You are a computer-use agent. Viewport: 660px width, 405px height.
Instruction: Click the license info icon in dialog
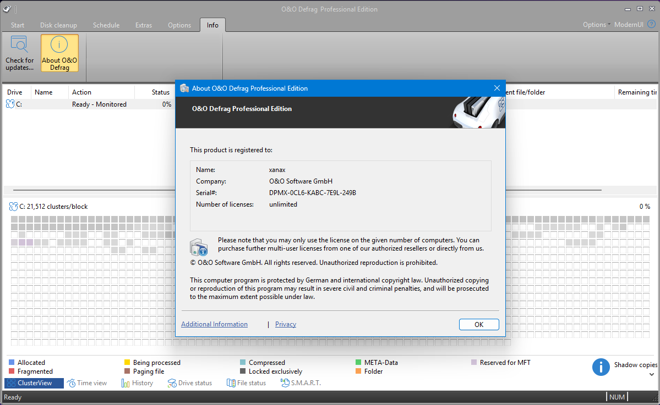[x=199, y=247]
